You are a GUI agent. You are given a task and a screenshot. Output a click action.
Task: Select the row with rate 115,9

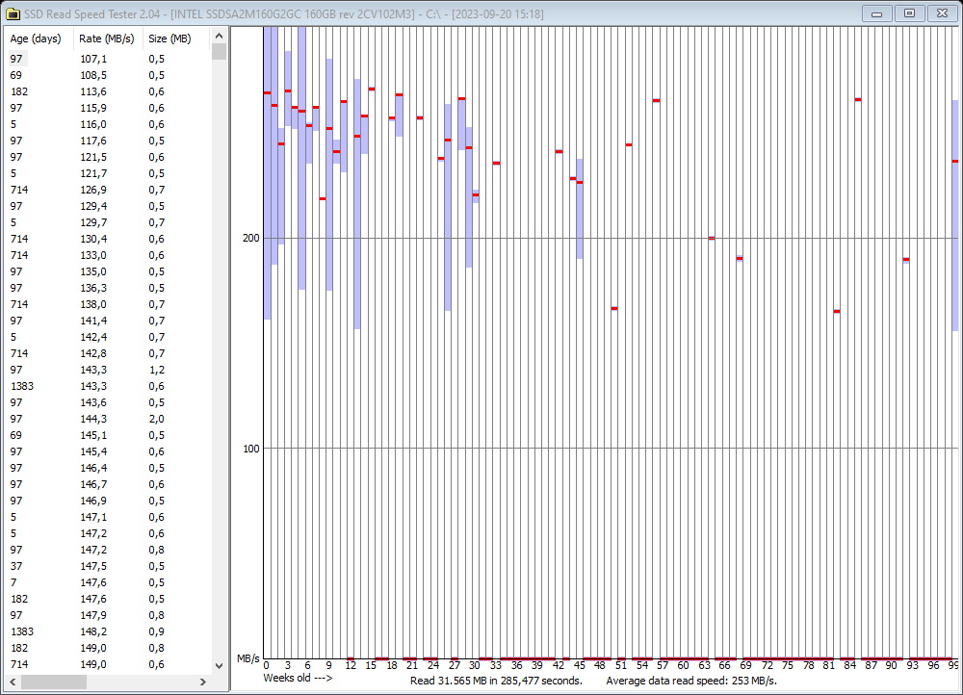(109, 108)
